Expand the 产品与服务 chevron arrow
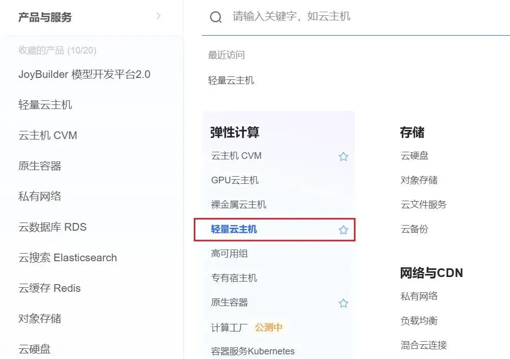Image resolution: width=510 pixels, height=359 pixels. coord(159,16)
